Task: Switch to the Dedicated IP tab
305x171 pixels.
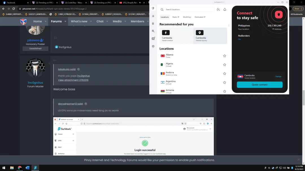Action: pos(200,17)
